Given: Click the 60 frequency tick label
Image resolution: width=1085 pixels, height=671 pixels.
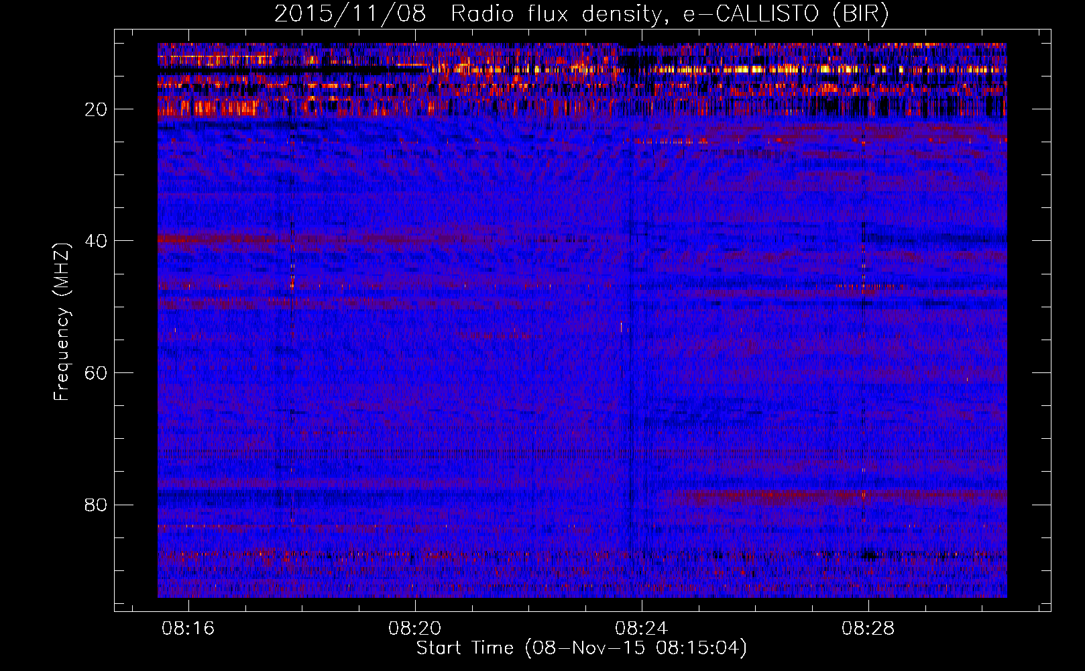Looking at the screenshot, I should tap(96, 373).
